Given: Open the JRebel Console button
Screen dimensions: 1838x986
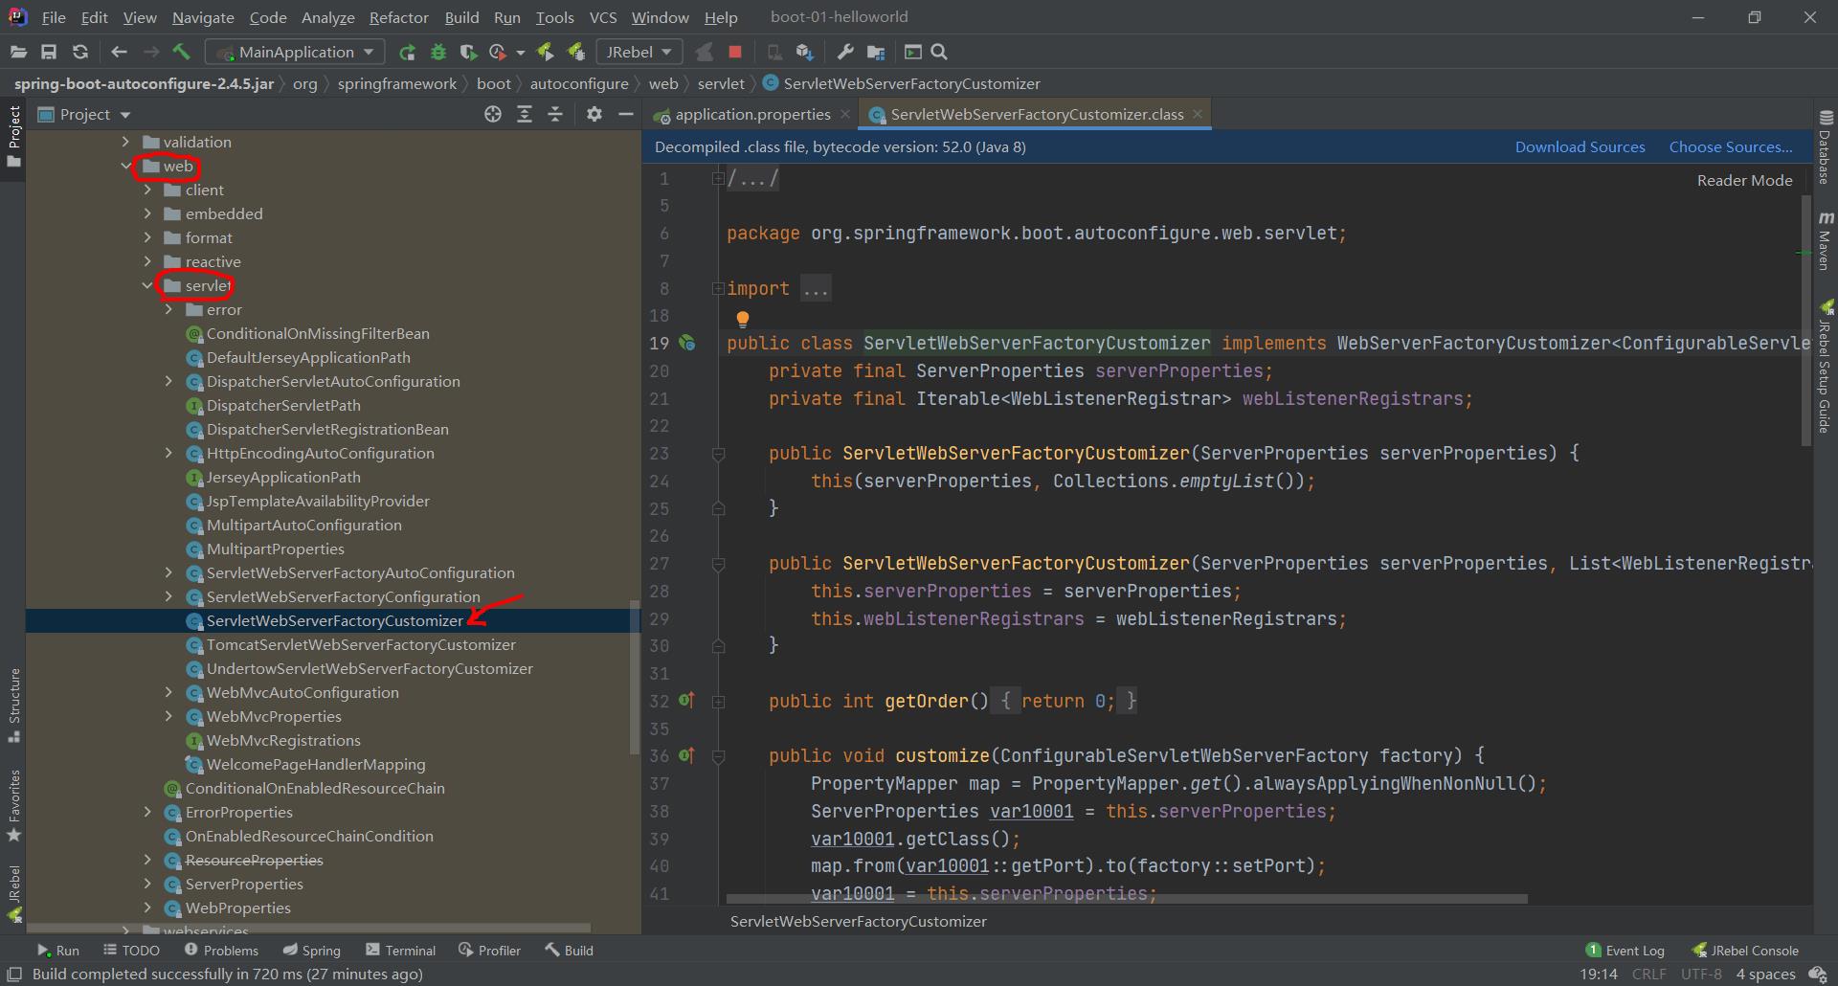Looking at the screenshot, I should click(1745, 951).
